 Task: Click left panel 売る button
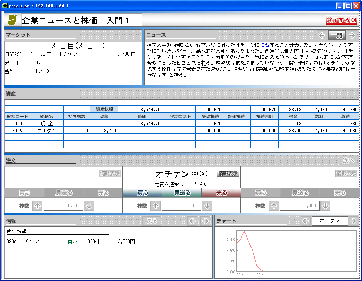(x=103, y=193)
